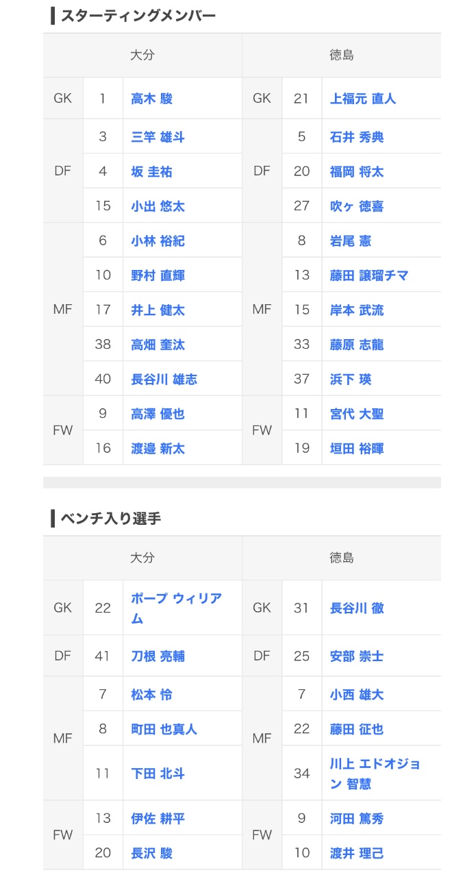The height and width of the screenshot is (877, 476).
Task: View 町田 也真人 player page
Action: coord(164,729)
